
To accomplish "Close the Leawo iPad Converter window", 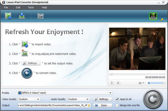I will pyautogui.click(x=164, y=2).
